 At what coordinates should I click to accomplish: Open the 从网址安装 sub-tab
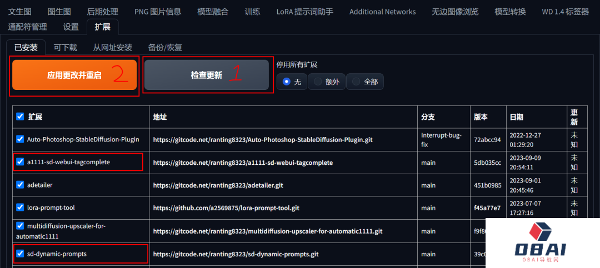tap(112, 47)
